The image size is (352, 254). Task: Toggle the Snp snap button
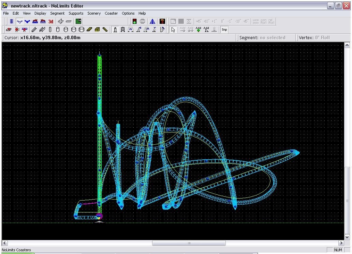tap(224, 30)
